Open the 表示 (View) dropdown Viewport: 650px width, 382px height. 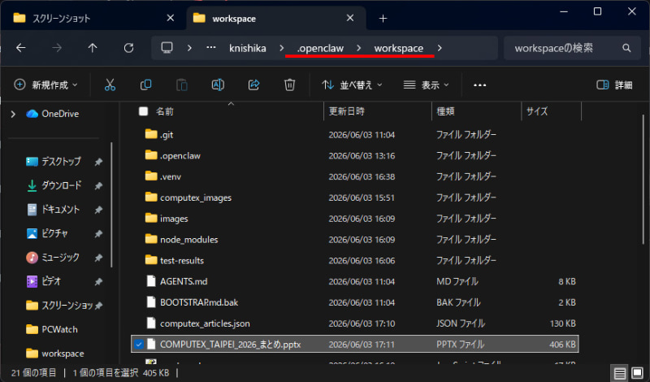(x=426, y=85)
